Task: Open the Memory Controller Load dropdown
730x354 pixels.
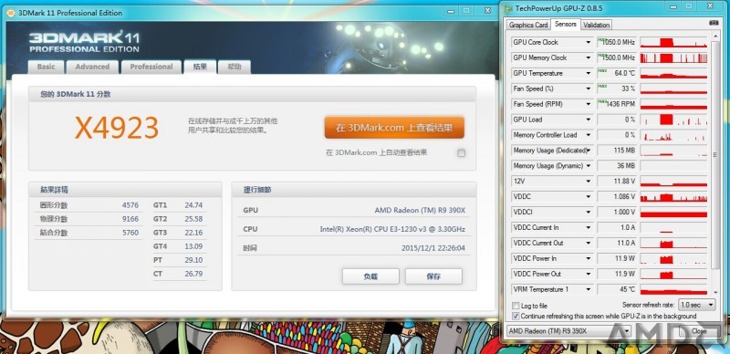Action: pos(589,135)
